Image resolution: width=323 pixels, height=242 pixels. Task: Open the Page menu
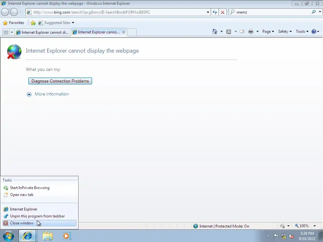[268, 32]
